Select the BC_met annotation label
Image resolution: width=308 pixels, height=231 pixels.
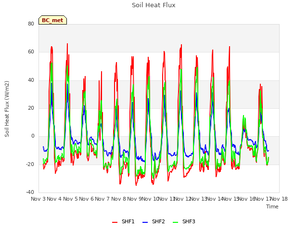click(52, 20)
